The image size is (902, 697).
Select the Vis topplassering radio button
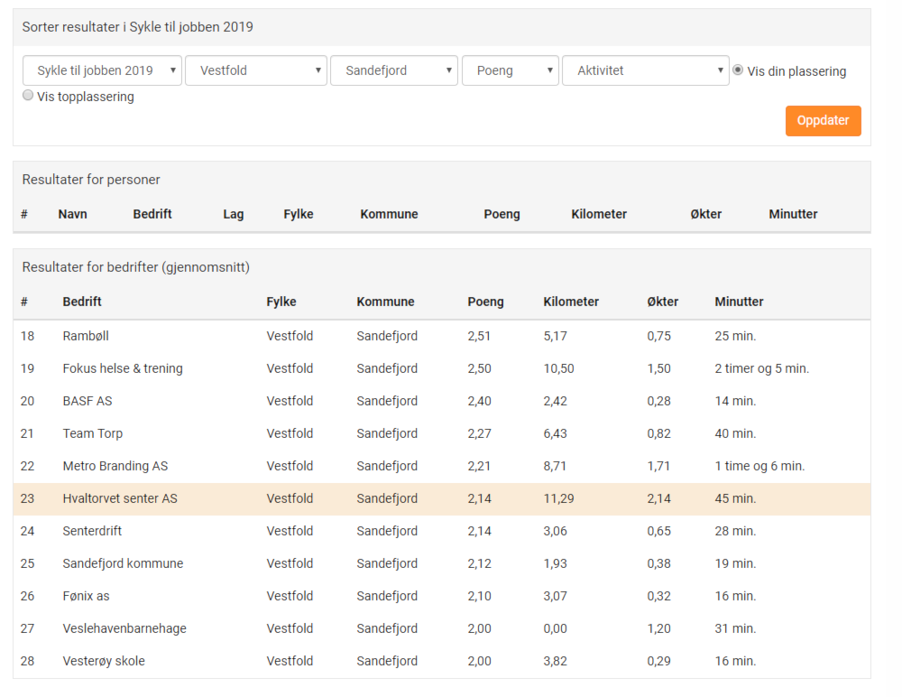(x=28, y=96)
